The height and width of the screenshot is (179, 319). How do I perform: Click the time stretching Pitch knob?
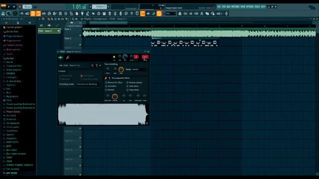(x=108, y=70)
